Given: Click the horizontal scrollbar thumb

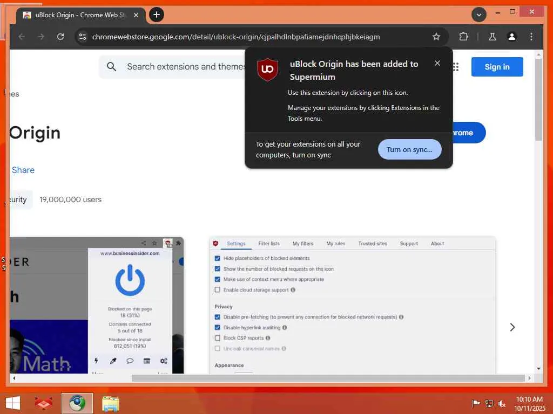Looking at the screenshot, I should point(328,378).
